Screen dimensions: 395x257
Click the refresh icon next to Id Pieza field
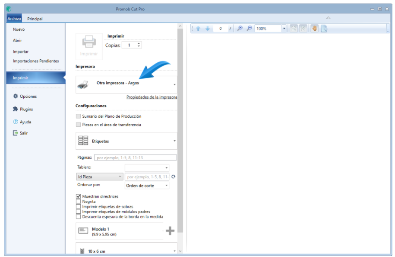(x=173, y=177)
